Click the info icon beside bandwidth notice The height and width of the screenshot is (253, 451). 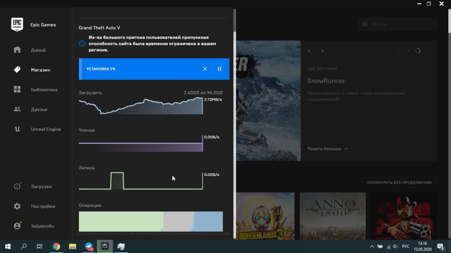pos(82,44)
